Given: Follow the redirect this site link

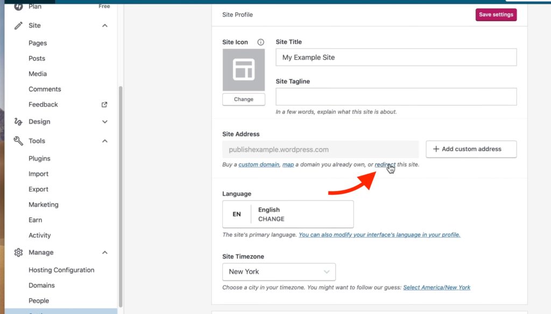Looking at the screenshot, I should (x=385, y=165).
